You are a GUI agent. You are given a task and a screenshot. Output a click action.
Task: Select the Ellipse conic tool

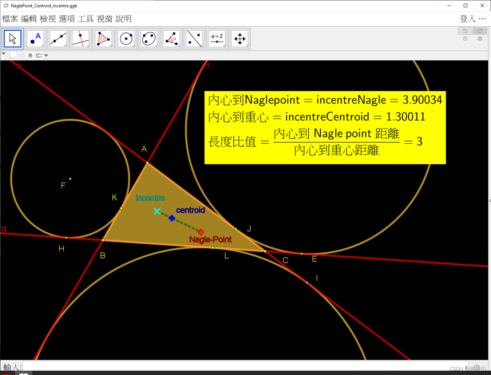tap(149, 39)
